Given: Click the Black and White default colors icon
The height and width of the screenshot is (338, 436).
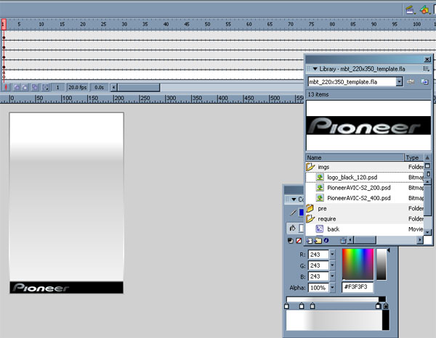Looking at the screenshot, I should (x=290, y=241).
